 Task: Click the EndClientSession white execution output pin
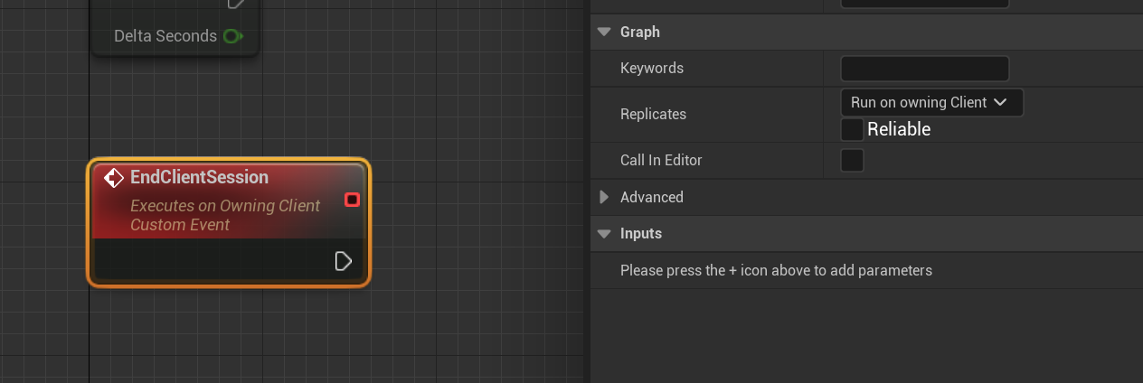[344, 261]
